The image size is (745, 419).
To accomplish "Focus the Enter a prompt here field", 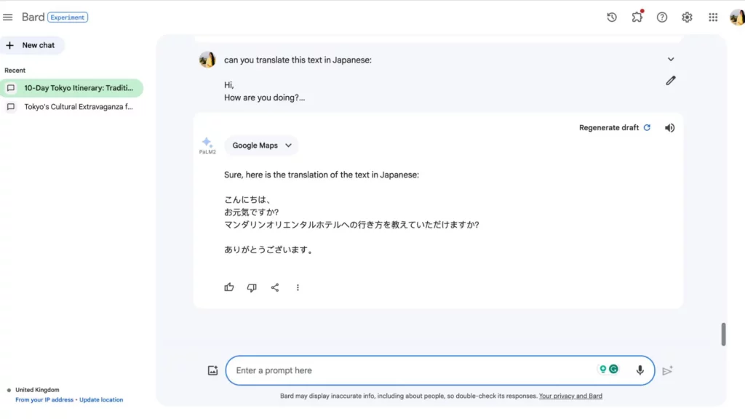I will [407, 370].
